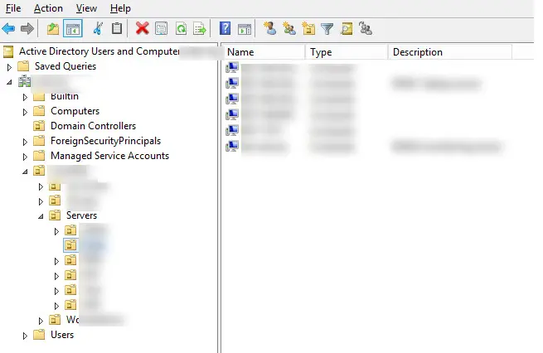Click the Paste clipboard icon
Image resolution: width=543 pixels, height=353 pixels.
[x=117, y=28]
